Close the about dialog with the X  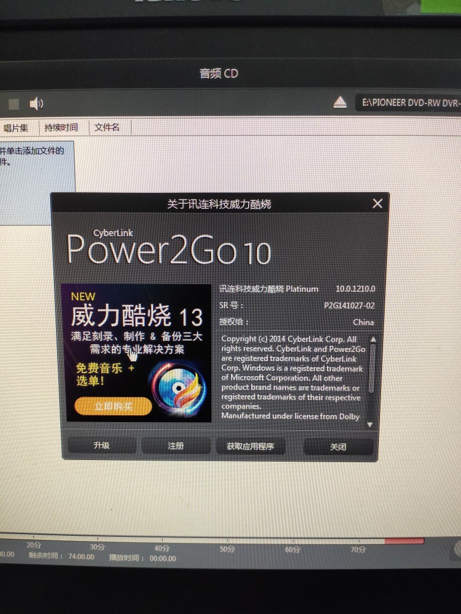point(377,204)
